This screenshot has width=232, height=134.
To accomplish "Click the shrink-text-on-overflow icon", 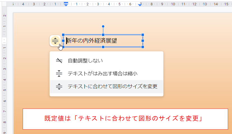I will click(59, 73).
